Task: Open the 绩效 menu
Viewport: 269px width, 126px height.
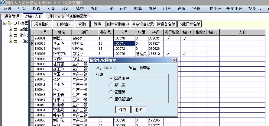Action: [x=80, y=8]
